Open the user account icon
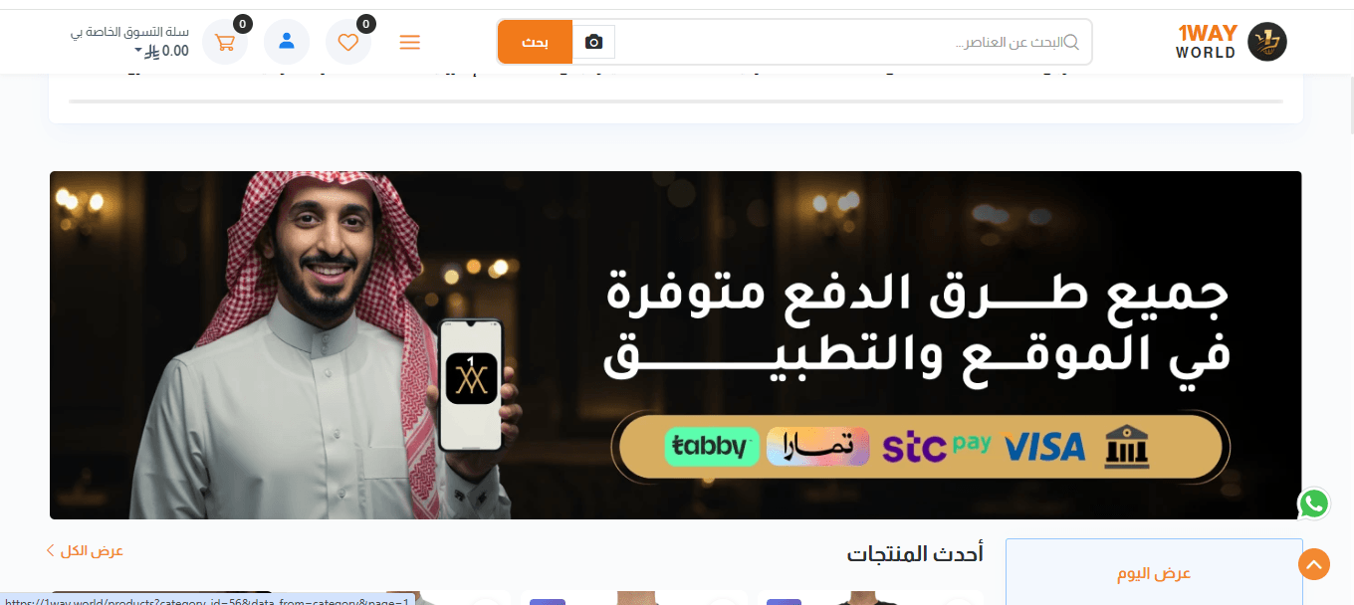 (287, 42)
